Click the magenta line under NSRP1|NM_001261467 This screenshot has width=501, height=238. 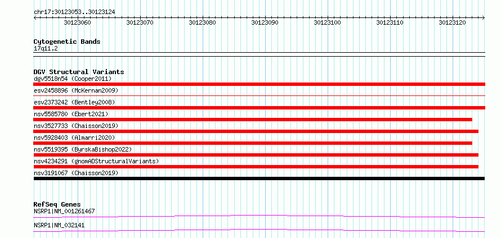coord(259,216)
